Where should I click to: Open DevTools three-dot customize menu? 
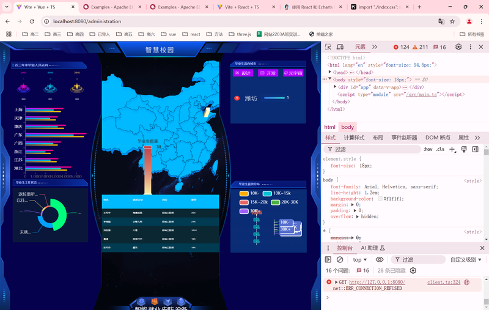(470, 47)
